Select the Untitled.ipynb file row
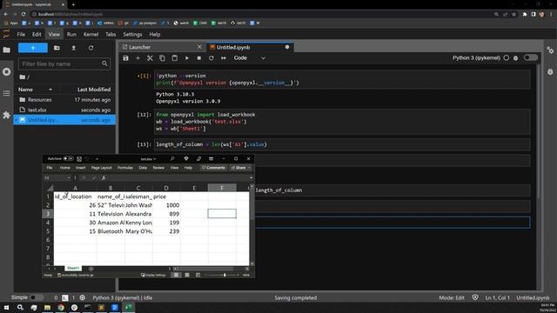The width and height of the screenshot is (557, 313). tap(64, 120)
